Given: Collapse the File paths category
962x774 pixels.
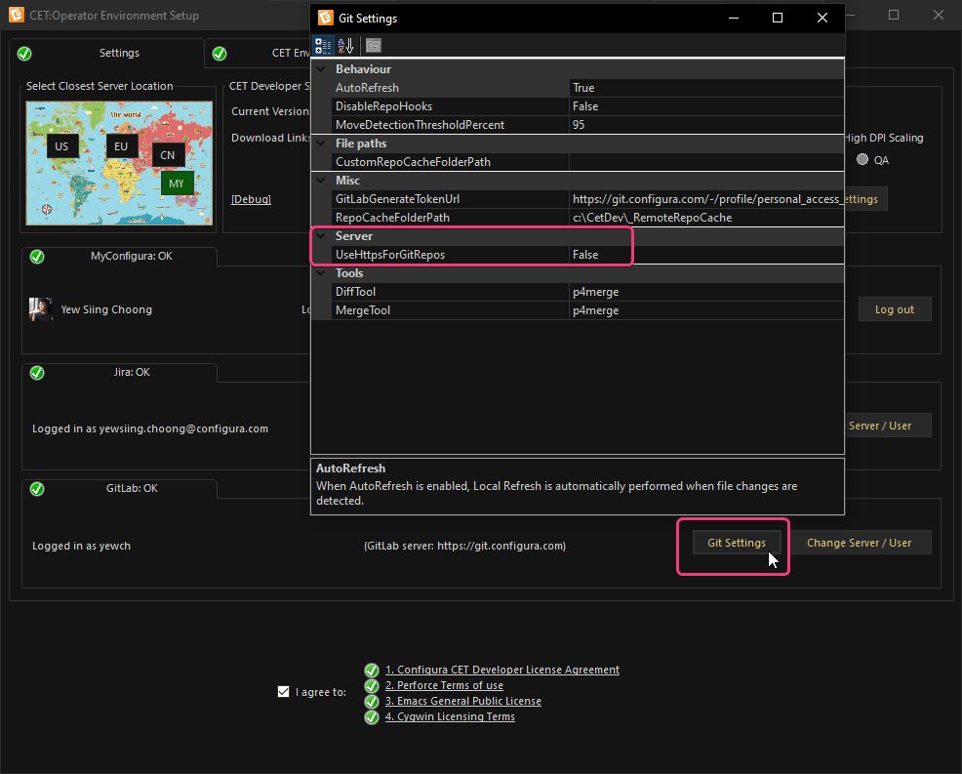Looking at the screenshot, I should (321, 143).
